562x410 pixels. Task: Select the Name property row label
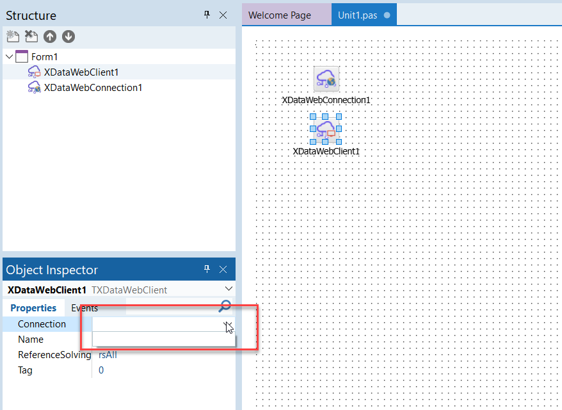click(x=31, y=340)
